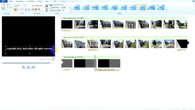
Task: Open Help via the question mark icon
Action: pos(193,1)
